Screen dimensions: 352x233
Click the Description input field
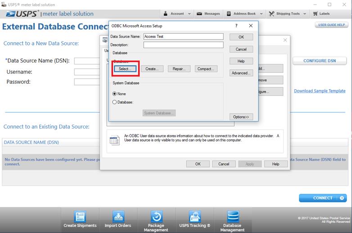pyautogui.click(x=183, y=45)
